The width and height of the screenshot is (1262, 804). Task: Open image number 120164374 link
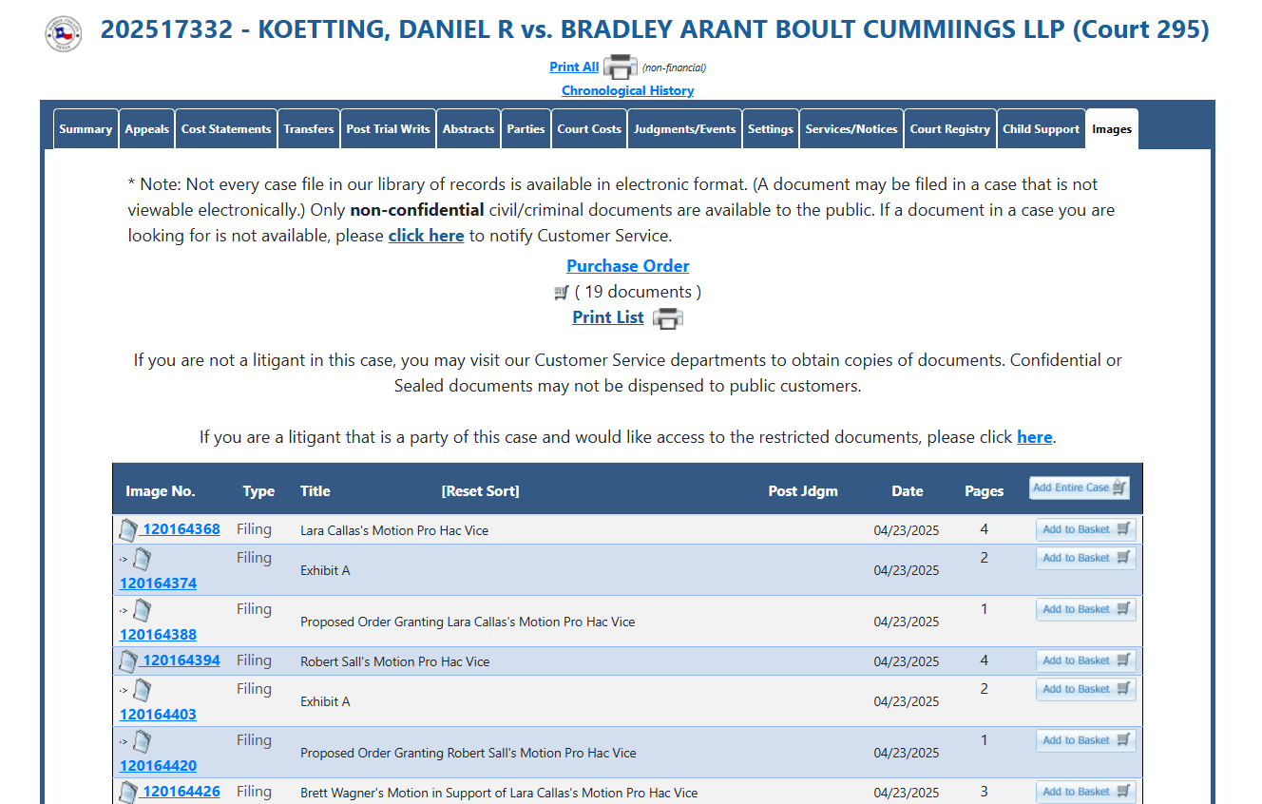click(x=158, y=584)
